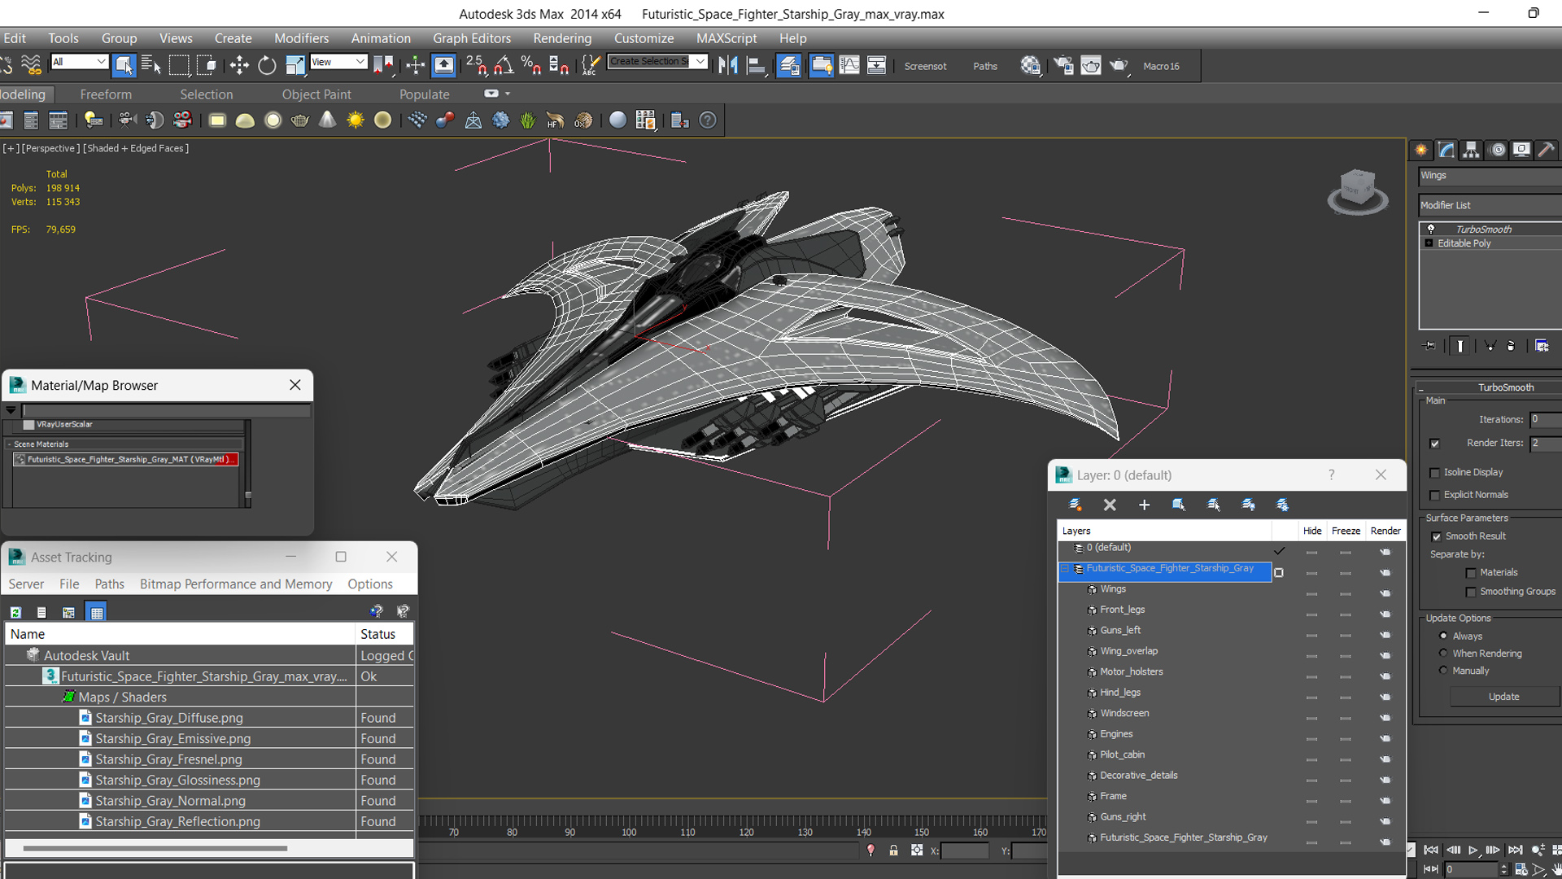1562x879 pixels.
Task: Open the Hierarchy panel tab icon
Action: coord(1471,150)
